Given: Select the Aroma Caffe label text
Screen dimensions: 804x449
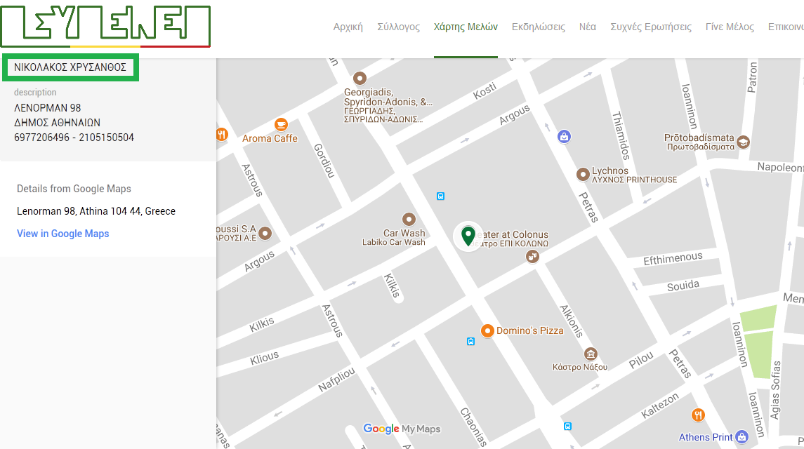Looking at the screenshot, I should (270, 138).
